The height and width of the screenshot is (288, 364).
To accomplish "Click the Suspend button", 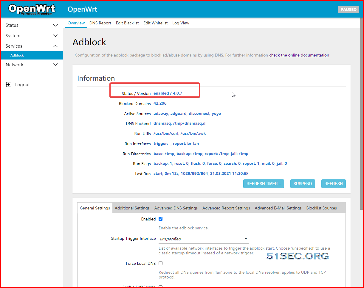I will click(x=303, y=184).
